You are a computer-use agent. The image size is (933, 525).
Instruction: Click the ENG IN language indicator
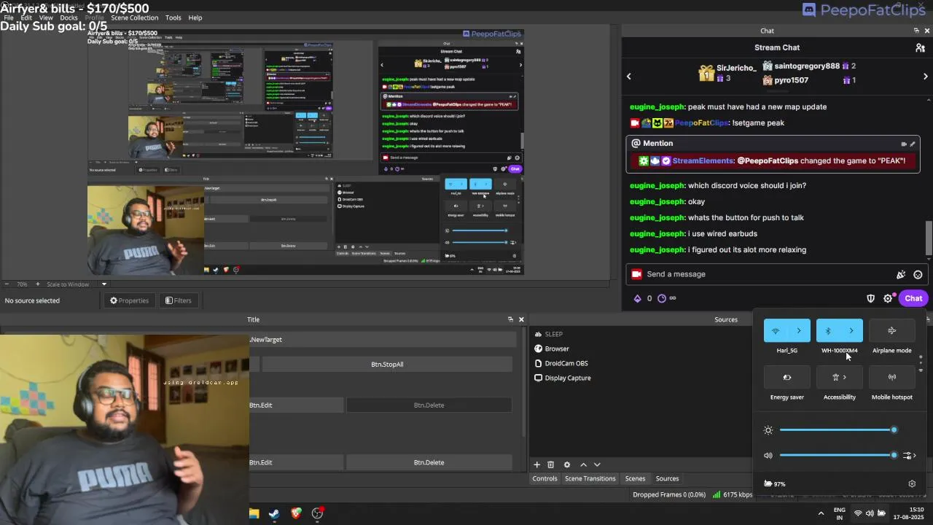coord(840,513)
